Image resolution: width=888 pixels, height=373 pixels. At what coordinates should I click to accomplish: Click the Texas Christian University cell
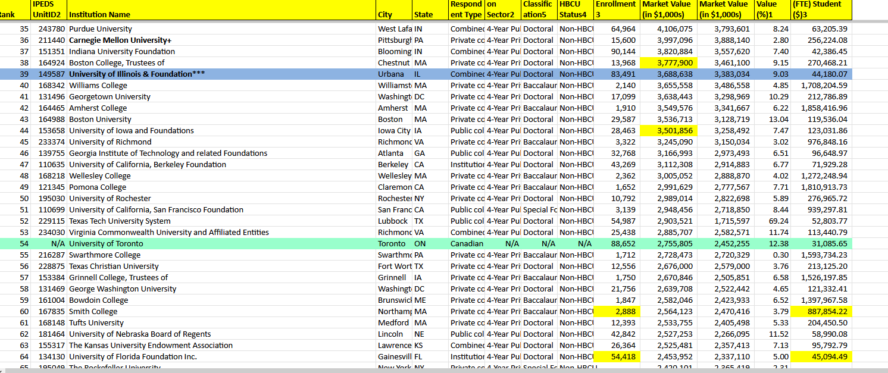coord(221,266)
